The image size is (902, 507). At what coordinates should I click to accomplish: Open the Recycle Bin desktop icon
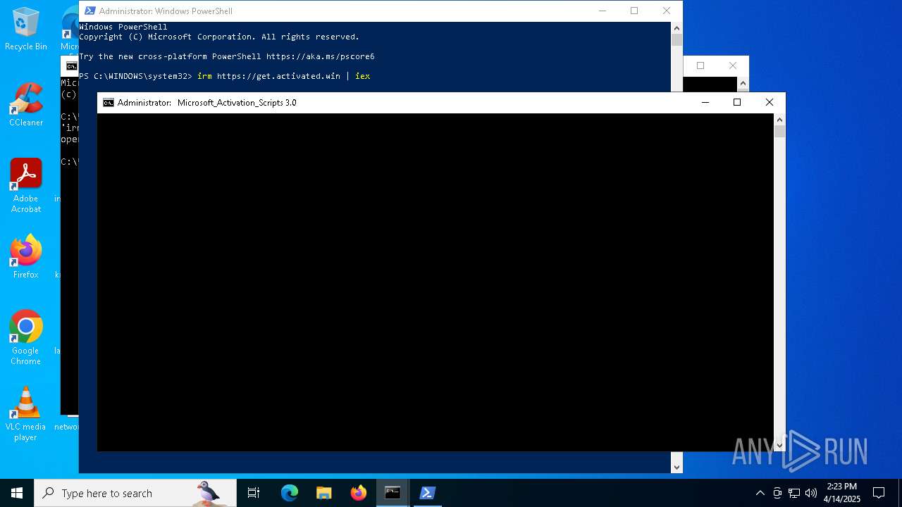click(x=26, y=30)
